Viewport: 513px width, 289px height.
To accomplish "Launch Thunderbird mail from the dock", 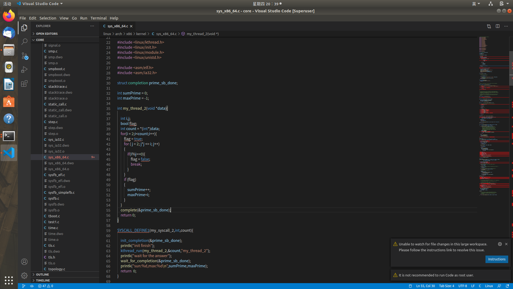I will [x=9, y=33].
